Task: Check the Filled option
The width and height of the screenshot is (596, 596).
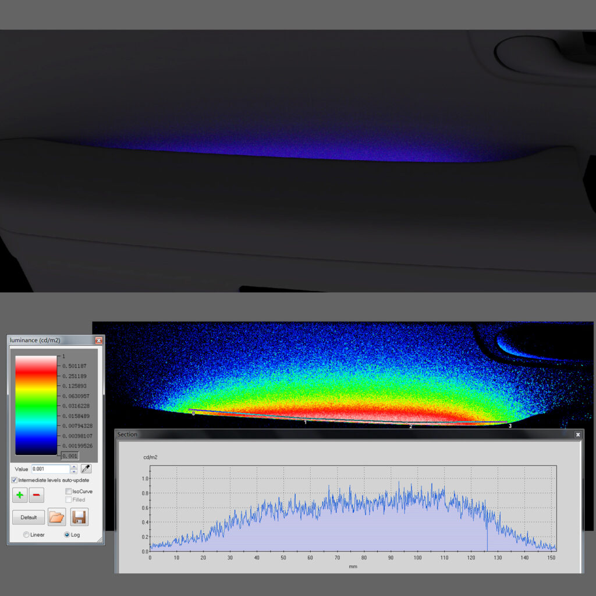Action: 68,499
